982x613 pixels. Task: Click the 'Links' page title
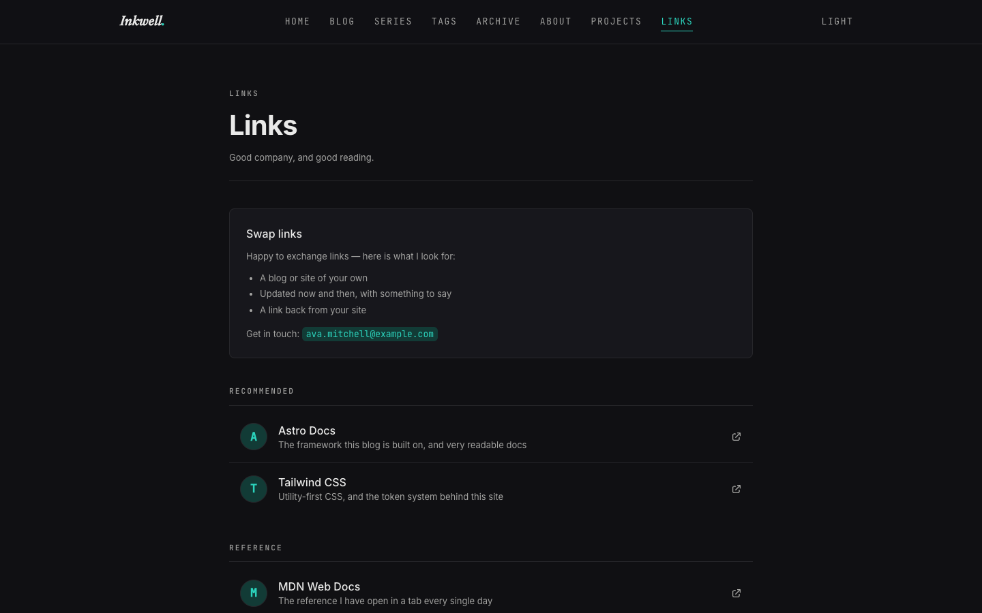263,125
